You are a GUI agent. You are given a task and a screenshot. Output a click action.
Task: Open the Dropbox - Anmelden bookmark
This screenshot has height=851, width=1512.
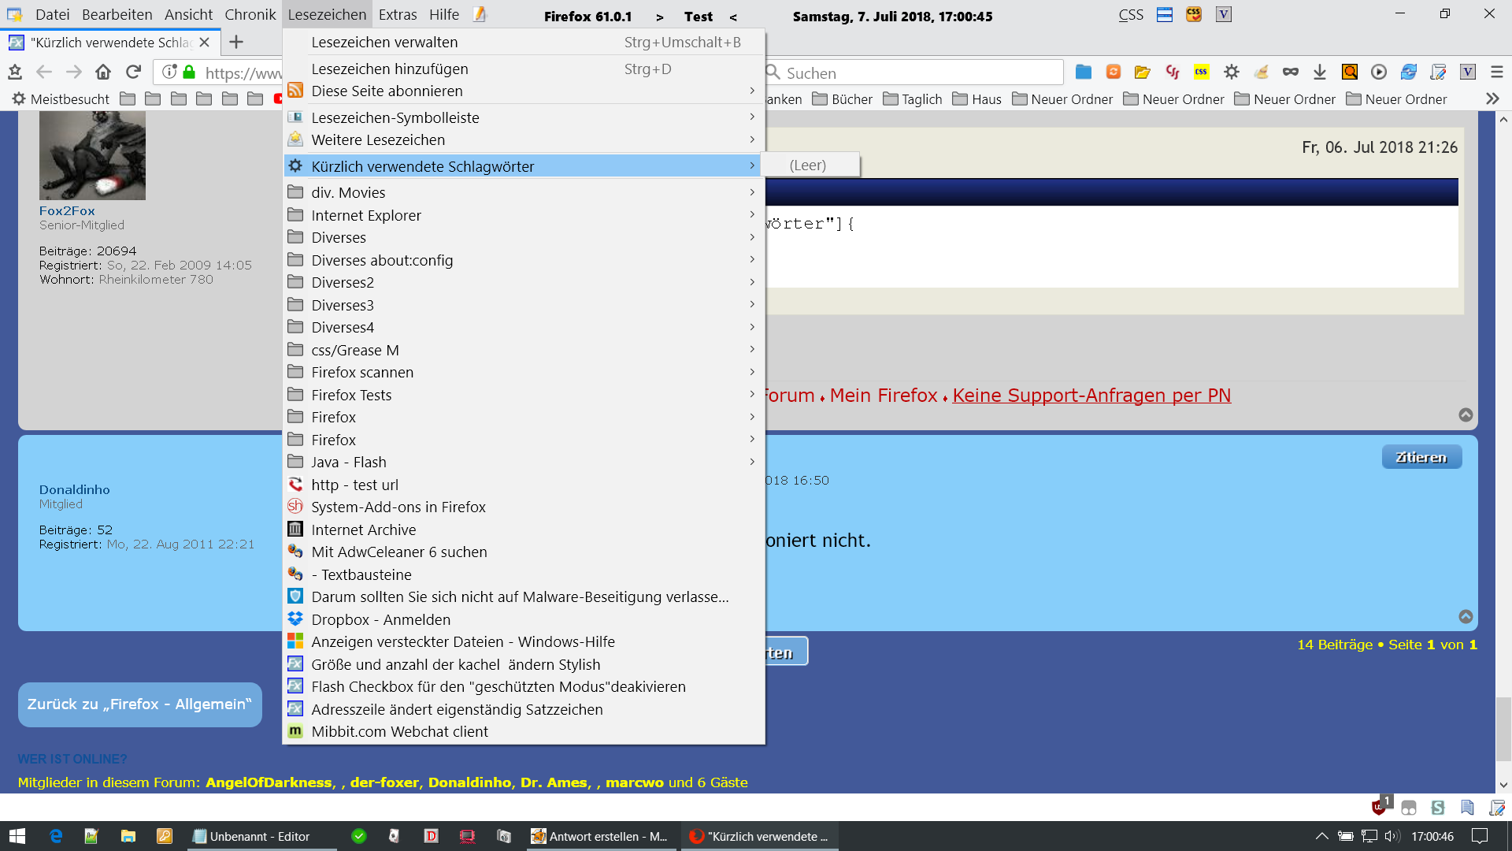tap(380, 619)
